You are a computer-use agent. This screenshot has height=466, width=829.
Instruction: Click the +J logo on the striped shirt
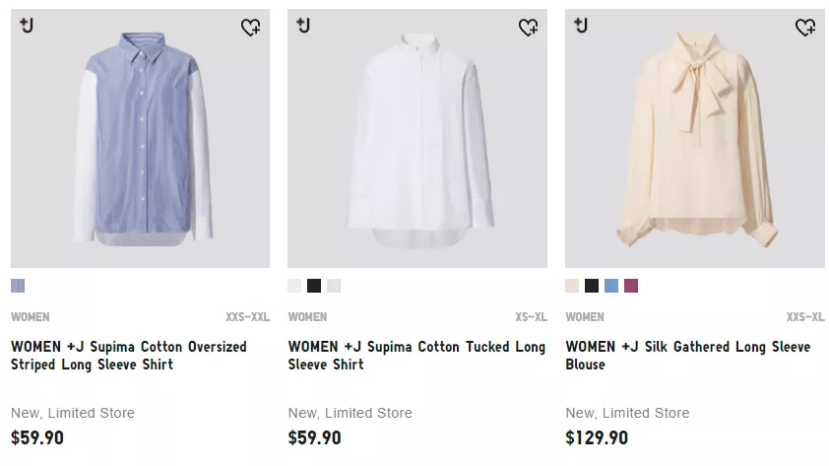coord(27,25)
